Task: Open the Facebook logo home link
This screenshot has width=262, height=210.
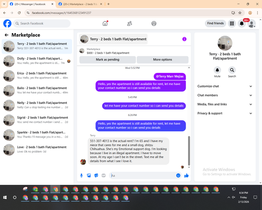Action: pos(7,24)
